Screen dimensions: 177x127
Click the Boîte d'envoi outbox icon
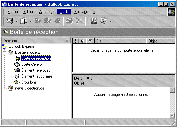click(x=17, y=64)
